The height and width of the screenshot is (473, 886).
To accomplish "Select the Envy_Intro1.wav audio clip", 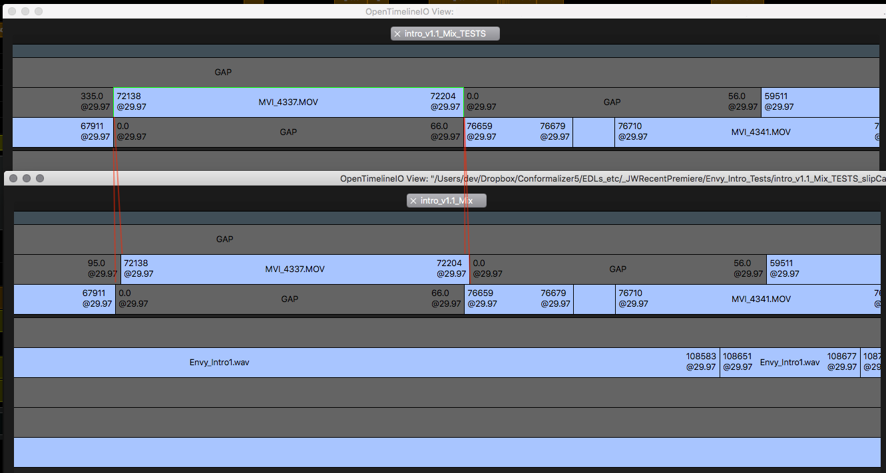I will [x=220, y=363].
